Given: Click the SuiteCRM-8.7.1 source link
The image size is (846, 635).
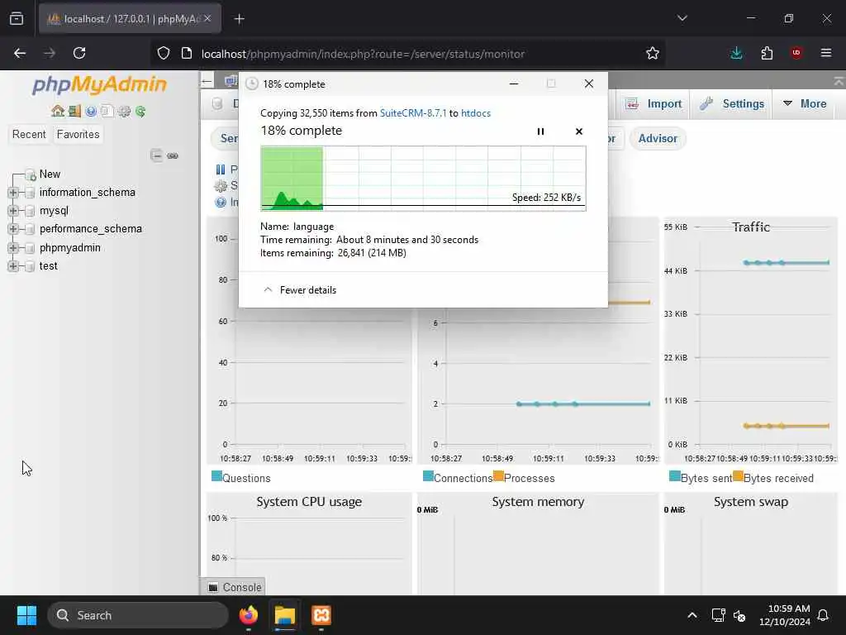Looking at the screenshot, I should 413,112.
